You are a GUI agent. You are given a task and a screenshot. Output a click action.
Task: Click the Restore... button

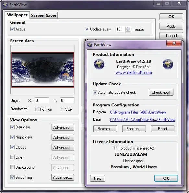point(105,129)
